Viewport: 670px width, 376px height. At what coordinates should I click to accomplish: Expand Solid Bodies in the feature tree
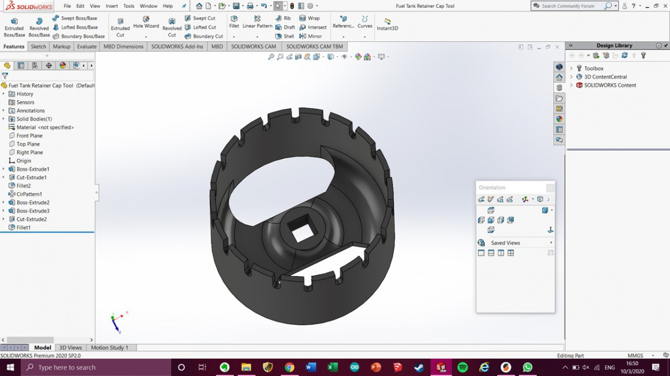(x=3, y=119)
